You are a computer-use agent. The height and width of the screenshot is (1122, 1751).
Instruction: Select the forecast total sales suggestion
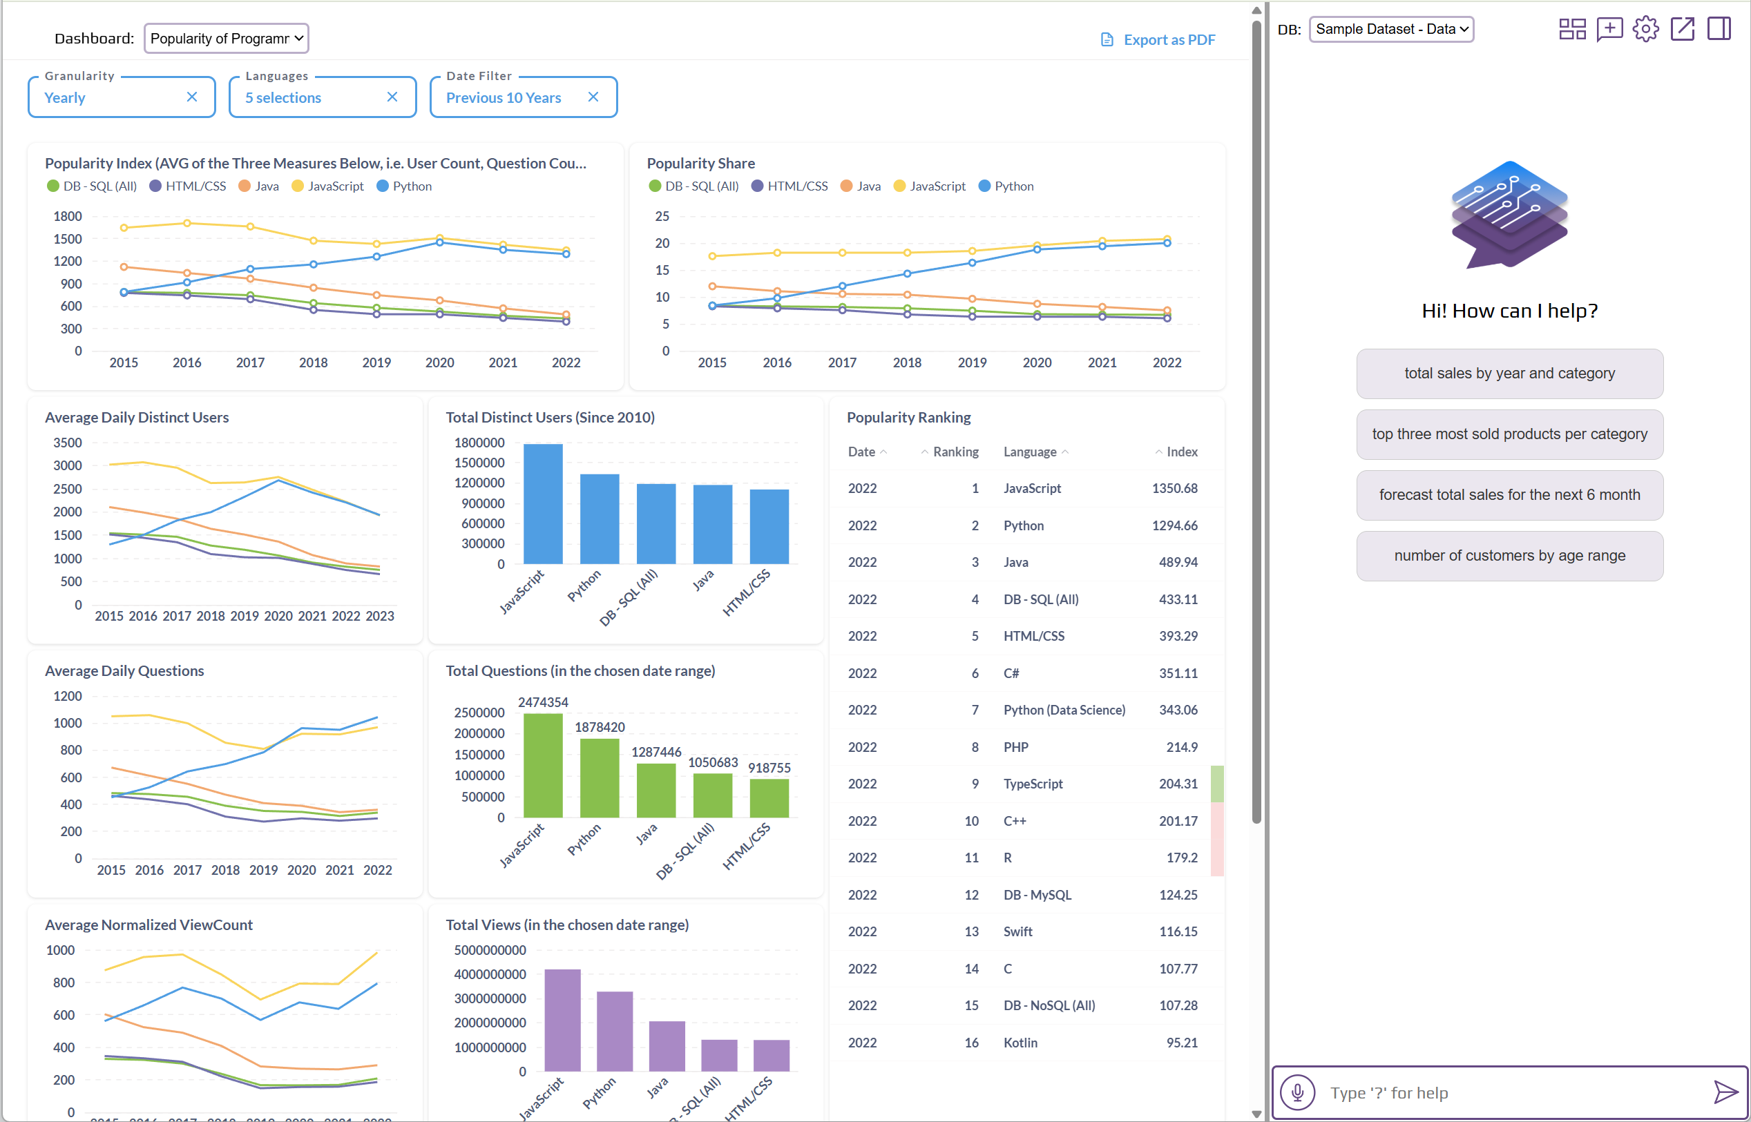[x=1509, y=494]
